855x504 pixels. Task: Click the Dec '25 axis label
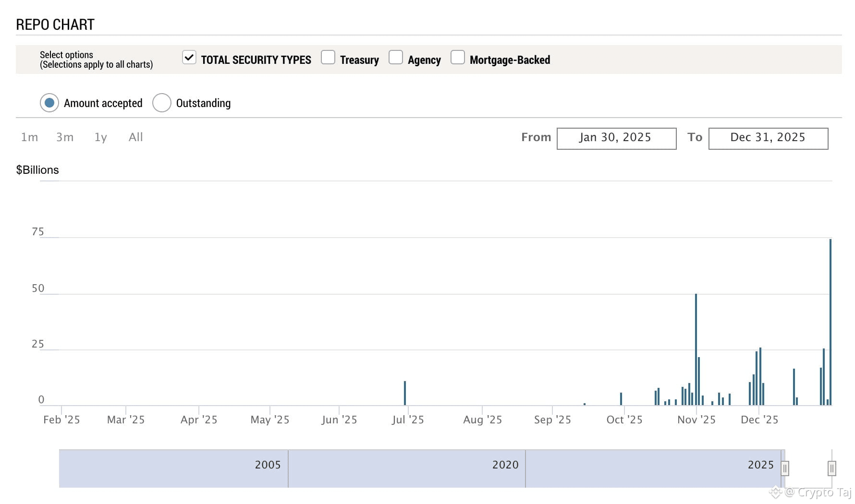(x=759, y=420)
